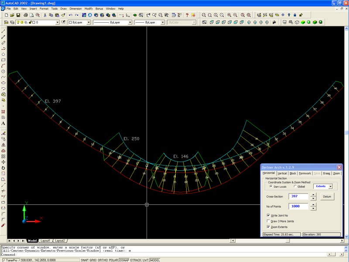Click the Print icon in the toolbar

[x=26, y=15]
